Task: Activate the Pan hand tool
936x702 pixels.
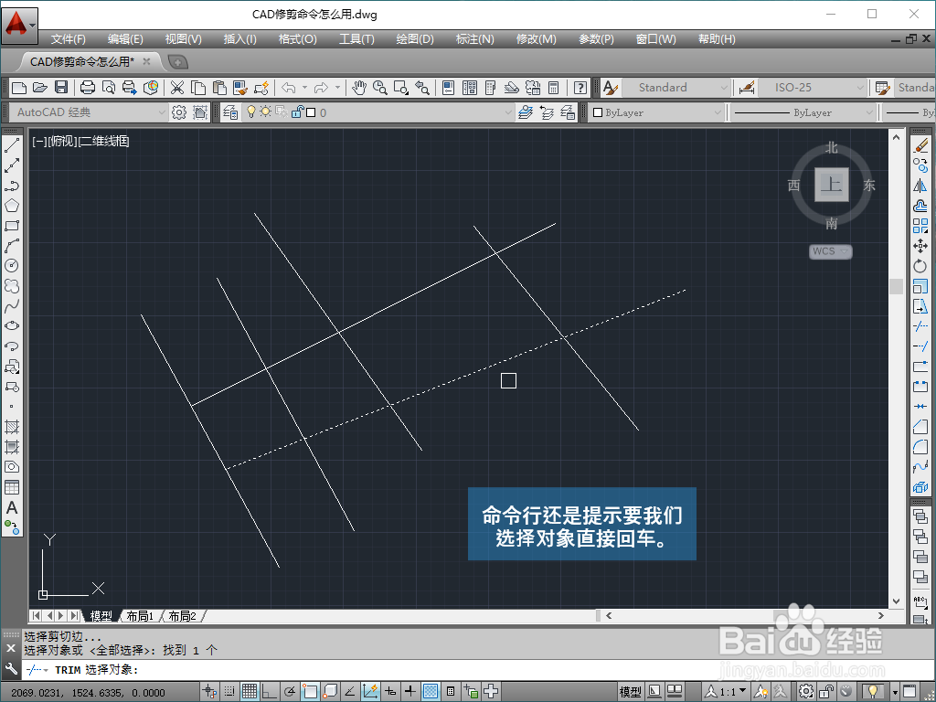Action: (x=358, y=88)
